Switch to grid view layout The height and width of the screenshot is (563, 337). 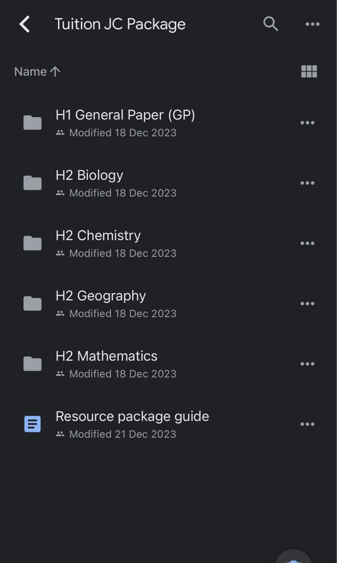tap(309, 71)
